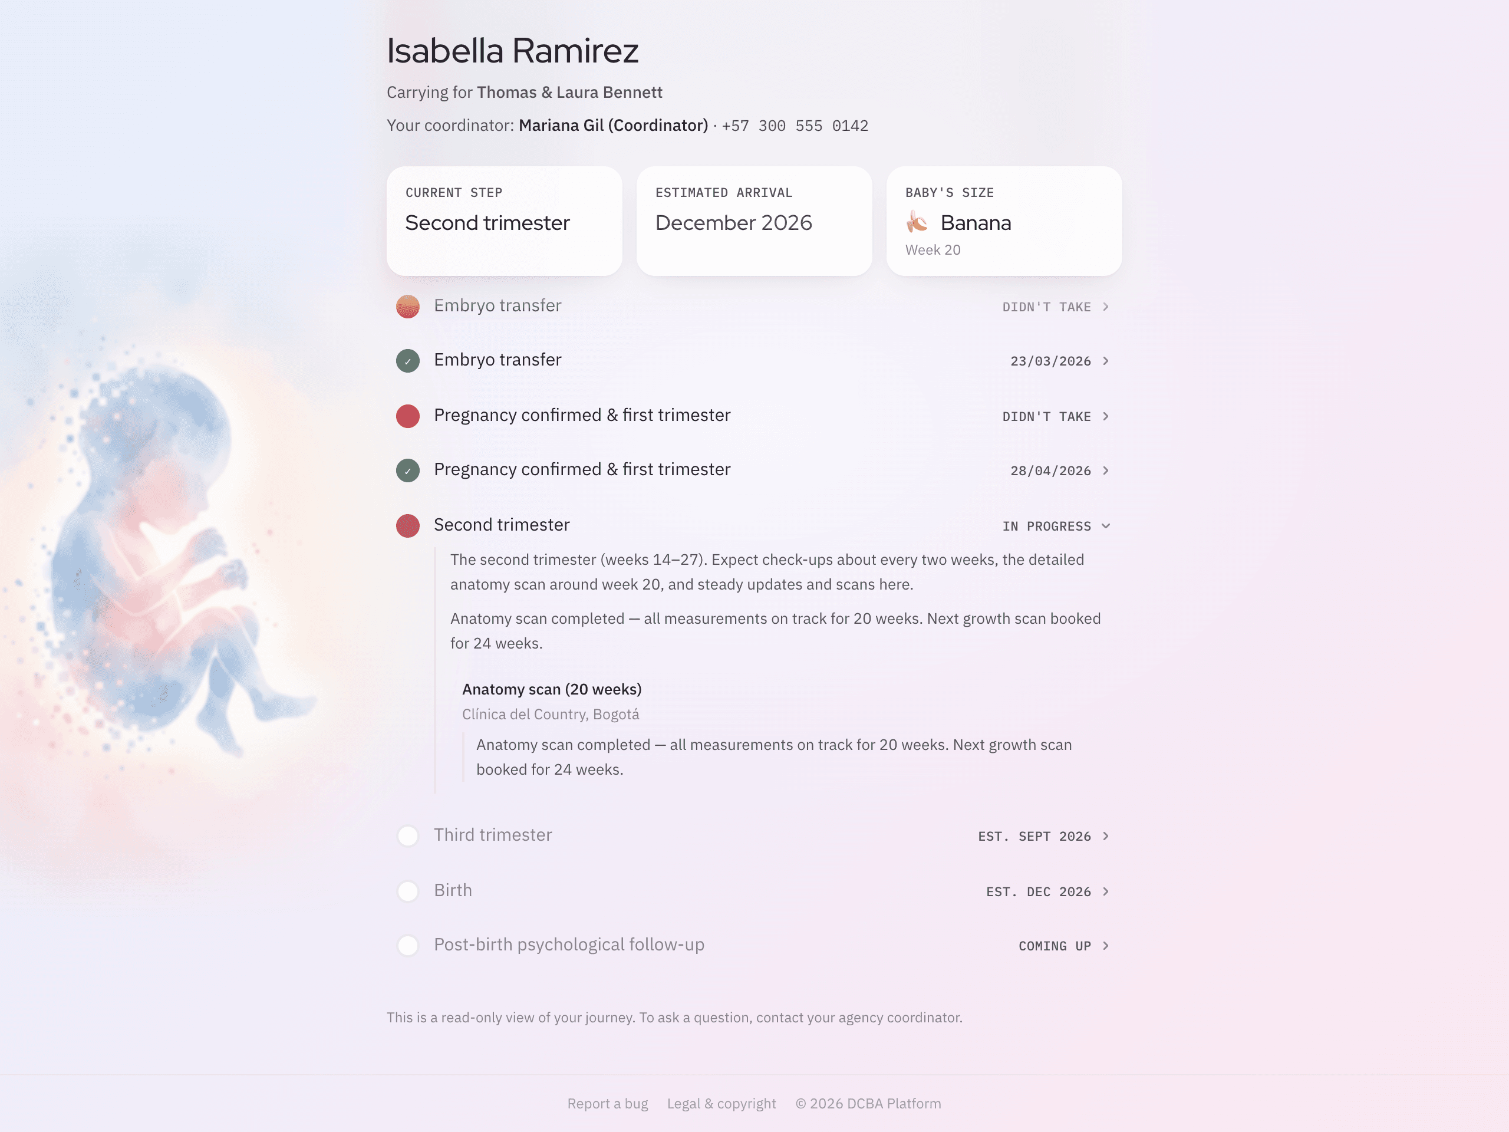Open the Report a bug link
The image size is (1509, 1132).
coord(608,1103)
